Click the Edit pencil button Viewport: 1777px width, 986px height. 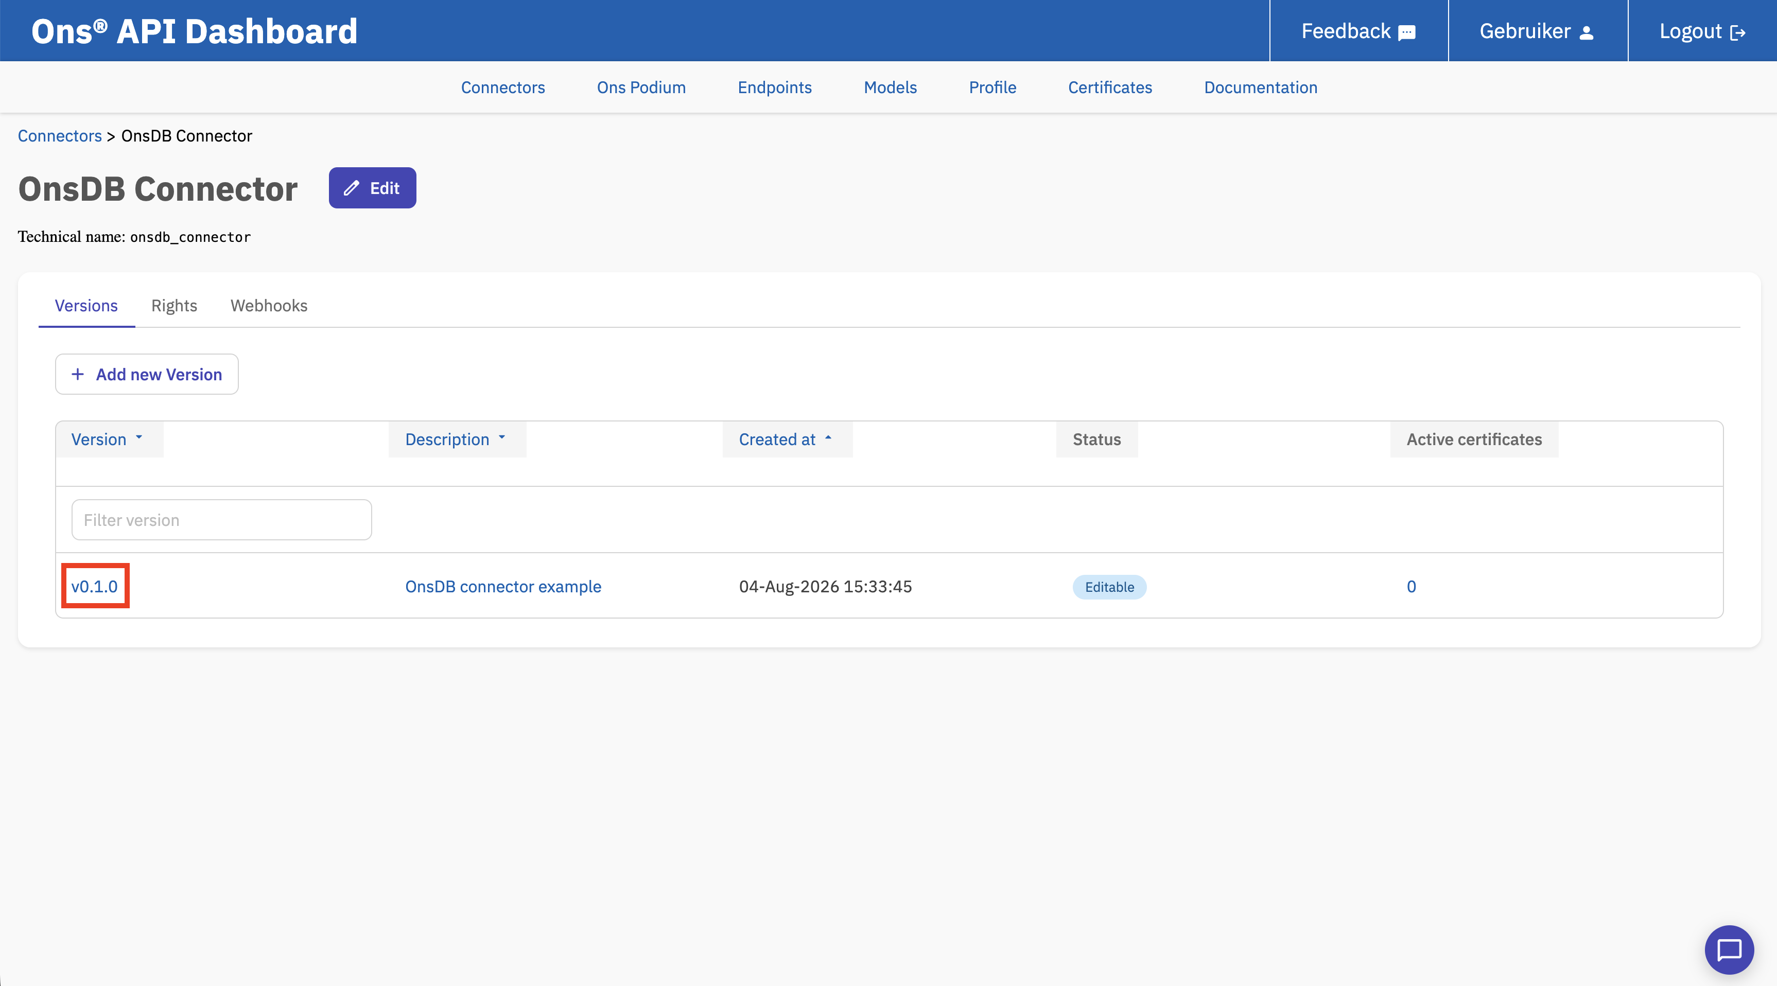click(x=373, y=187)
